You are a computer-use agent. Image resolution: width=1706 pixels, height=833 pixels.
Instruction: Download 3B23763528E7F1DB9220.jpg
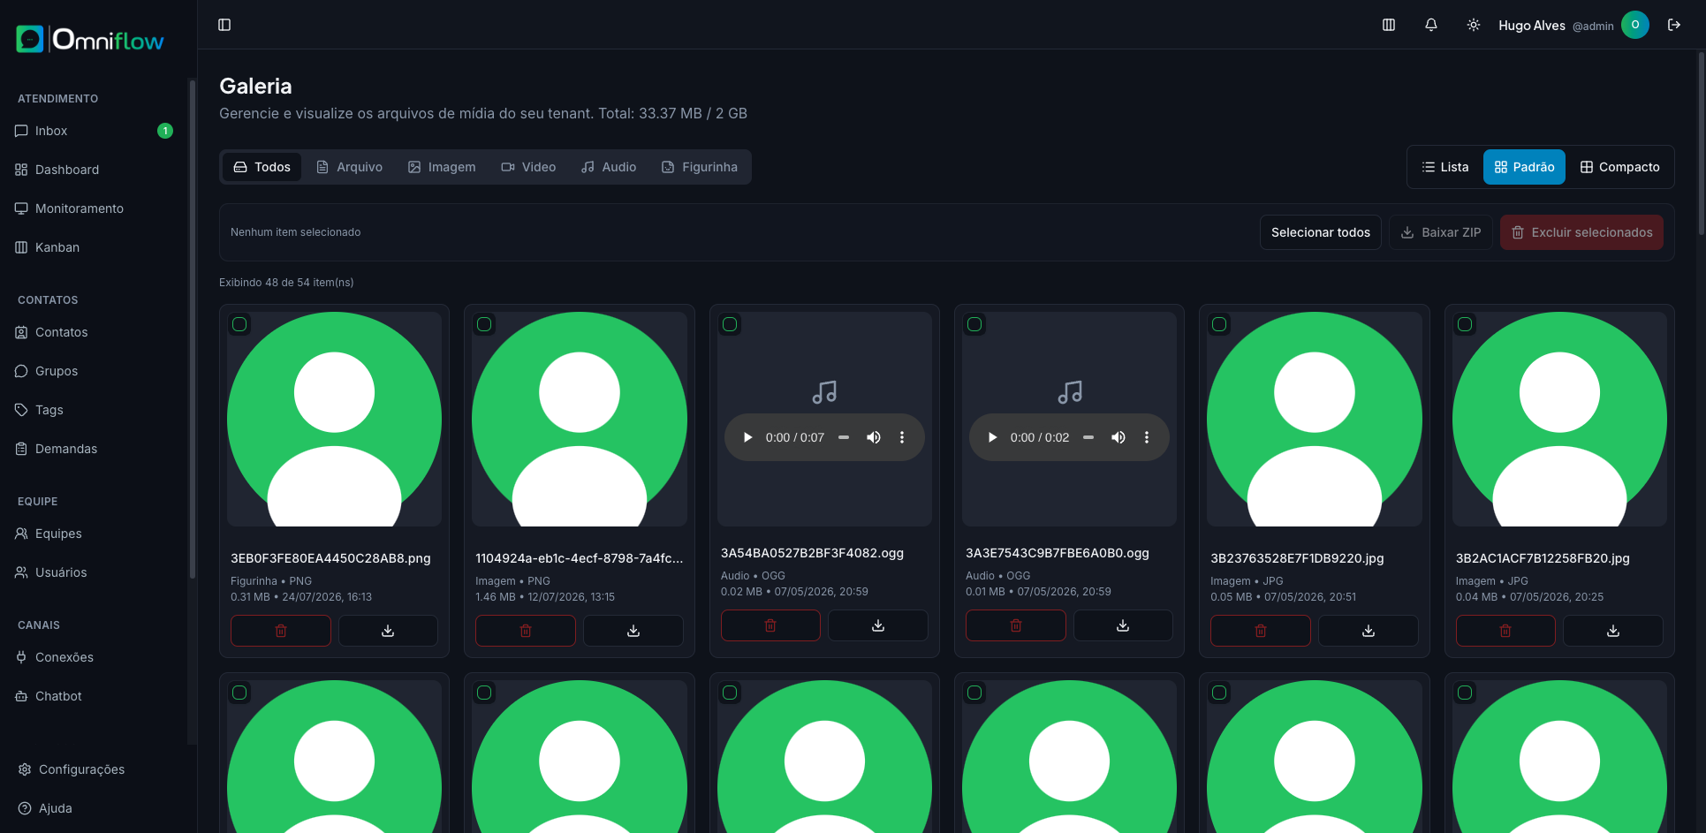[1369, 631]
